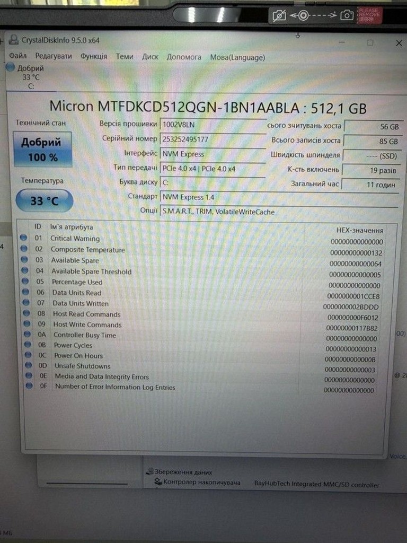Screen dimensions: 407x543
Task: Click the firmware version field 1002V8LN
Action: point(213,124)
